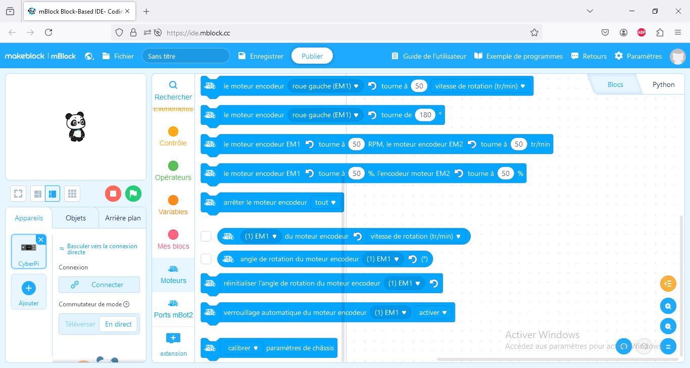Expand the roue gauche (EM1) dropdown

325,86
